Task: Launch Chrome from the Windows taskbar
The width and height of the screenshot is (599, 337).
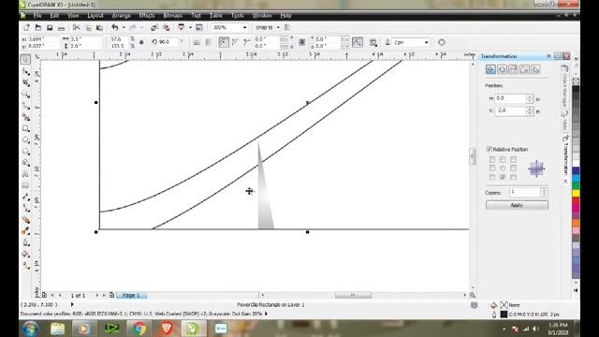Action: [x=139, y=329]
